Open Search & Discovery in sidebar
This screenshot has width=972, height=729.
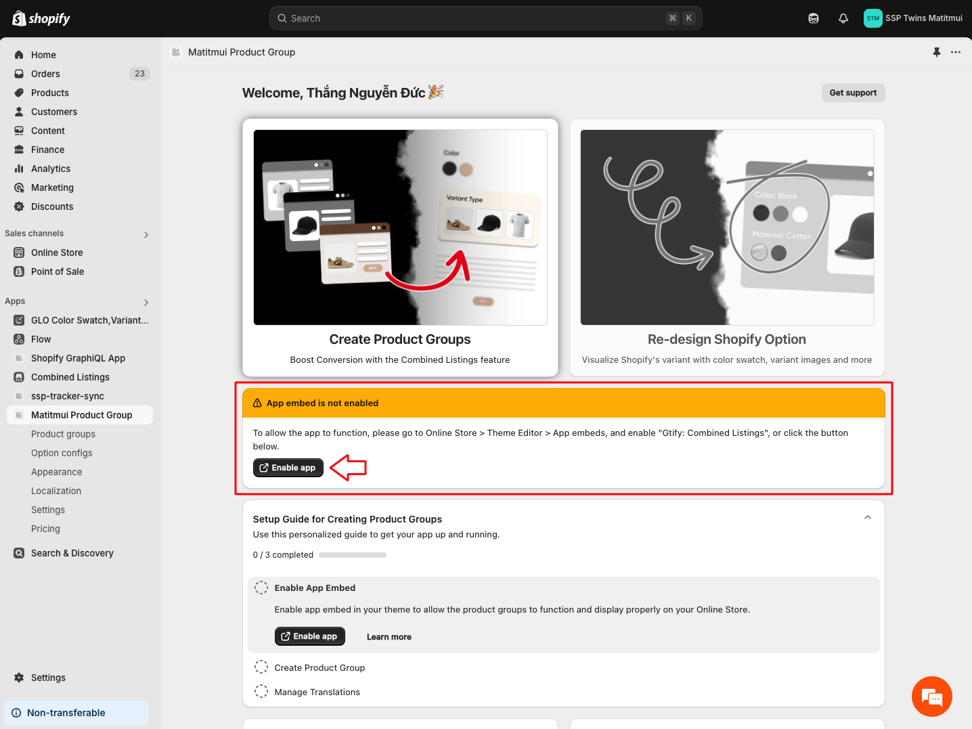click(72, 553)
